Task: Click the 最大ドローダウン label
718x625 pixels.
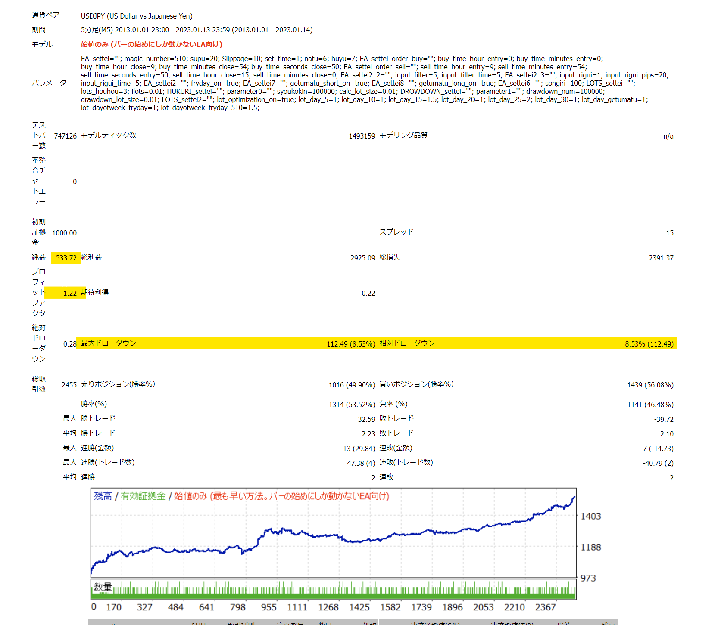Action: pos(109,343)
